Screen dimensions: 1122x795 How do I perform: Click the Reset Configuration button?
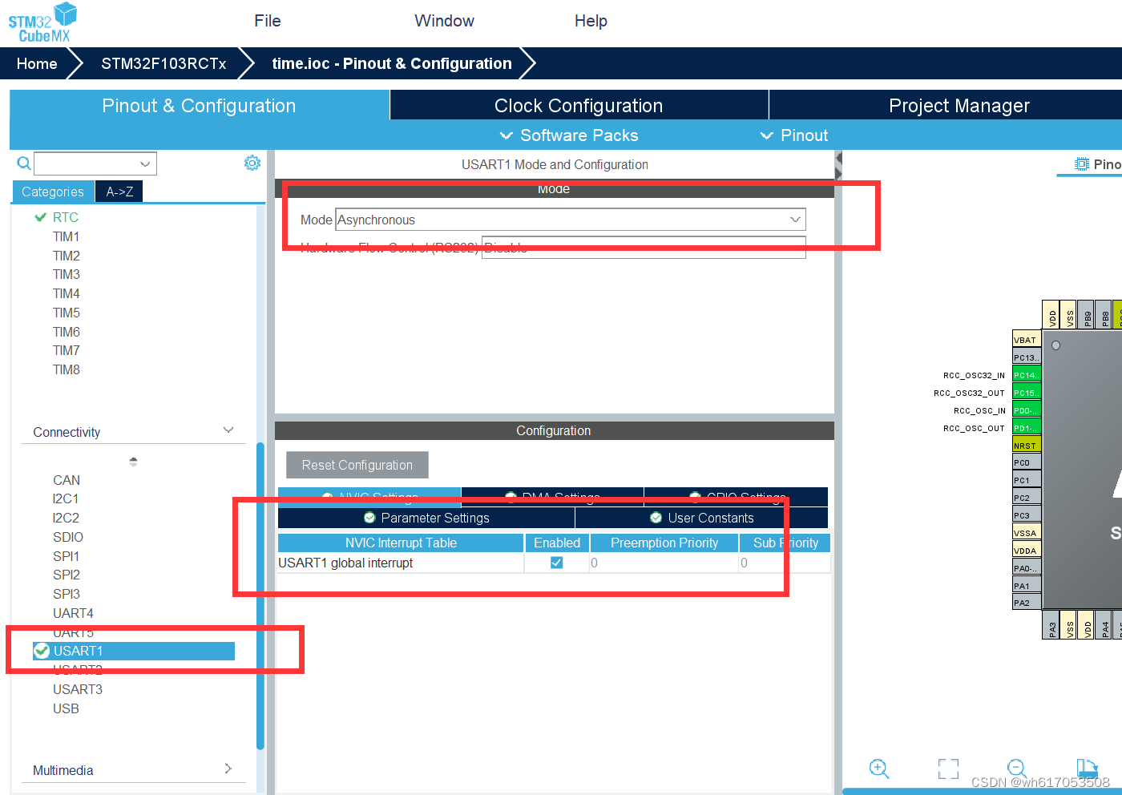click(x=357, y=465)
